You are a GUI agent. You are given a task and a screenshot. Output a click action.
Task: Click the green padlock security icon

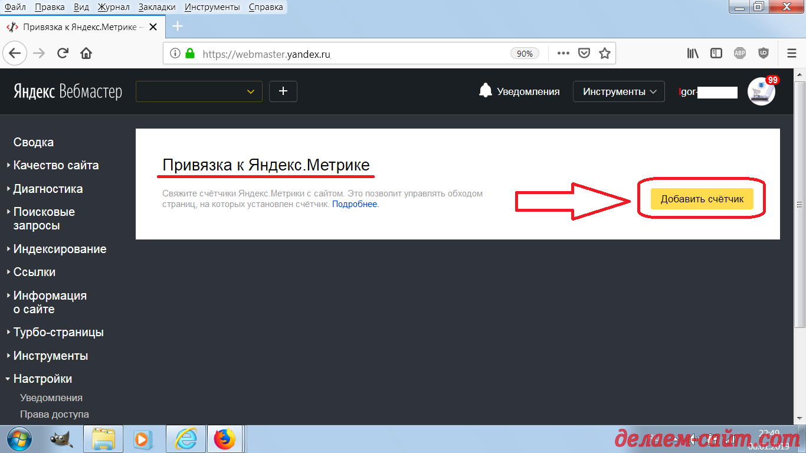189,53
